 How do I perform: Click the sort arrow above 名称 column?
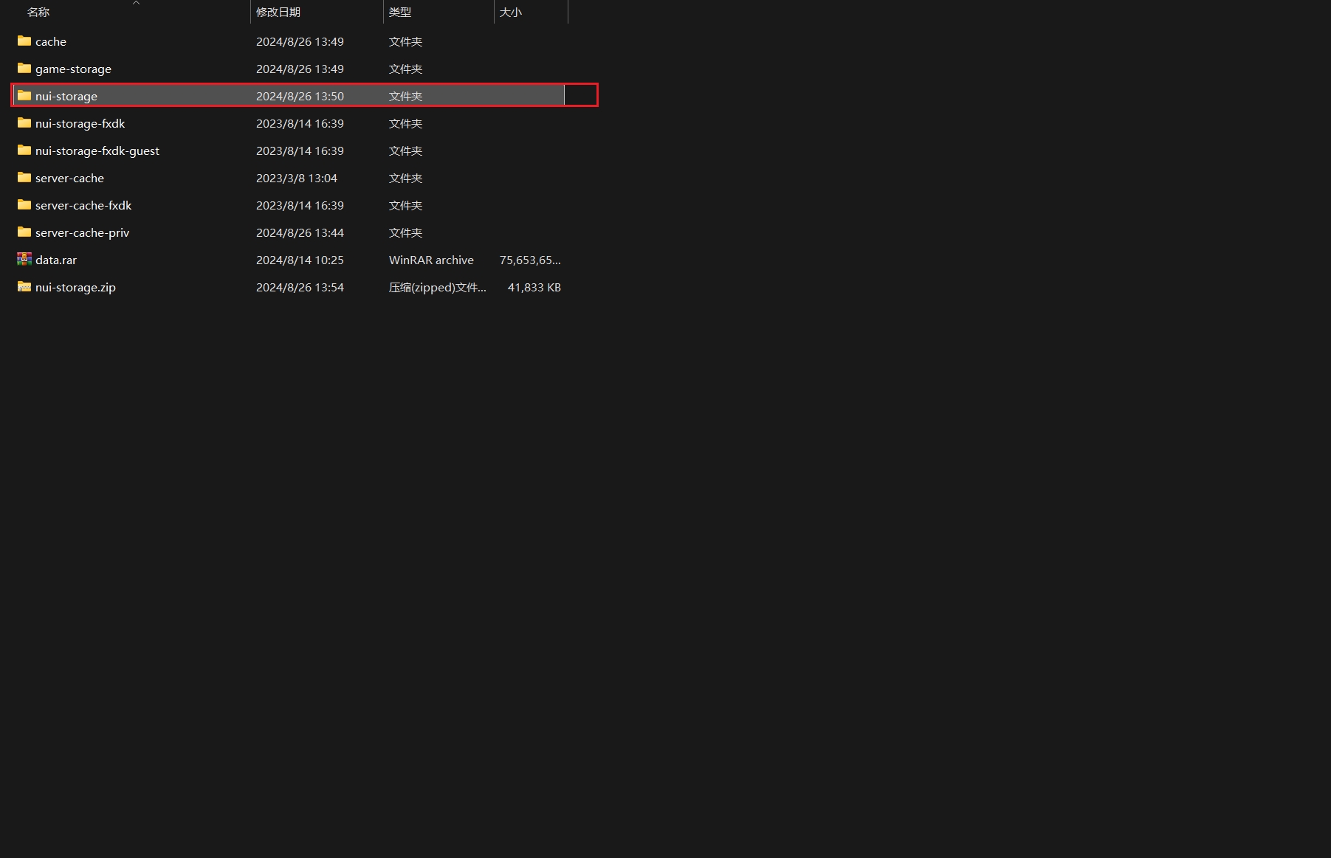(136, 3)
